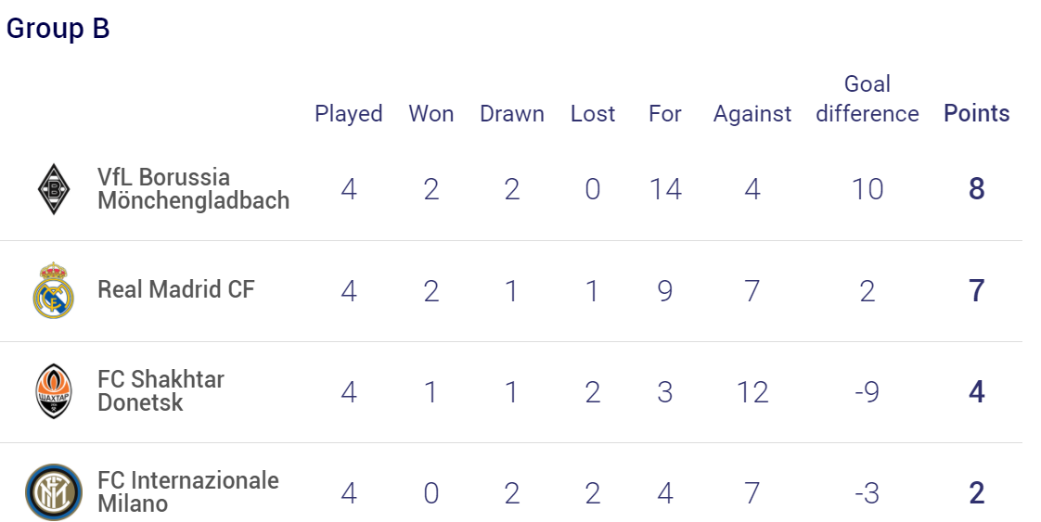The image size is (1041, 522).
Task: Click the Group B heading
Action: (58, 29)
